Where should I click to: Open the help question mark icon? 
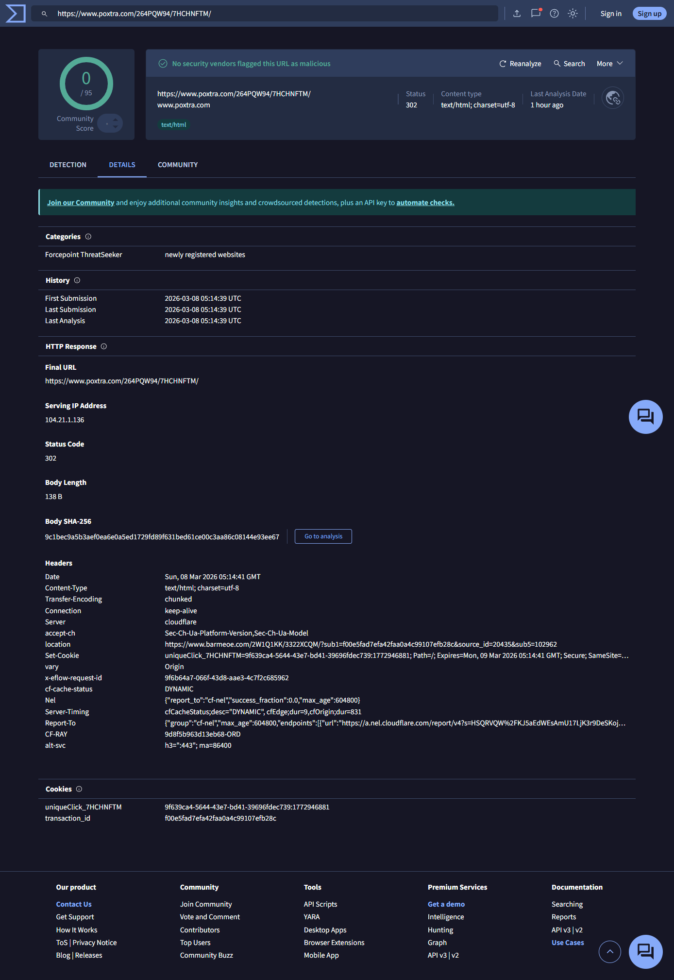coord(554,14)
